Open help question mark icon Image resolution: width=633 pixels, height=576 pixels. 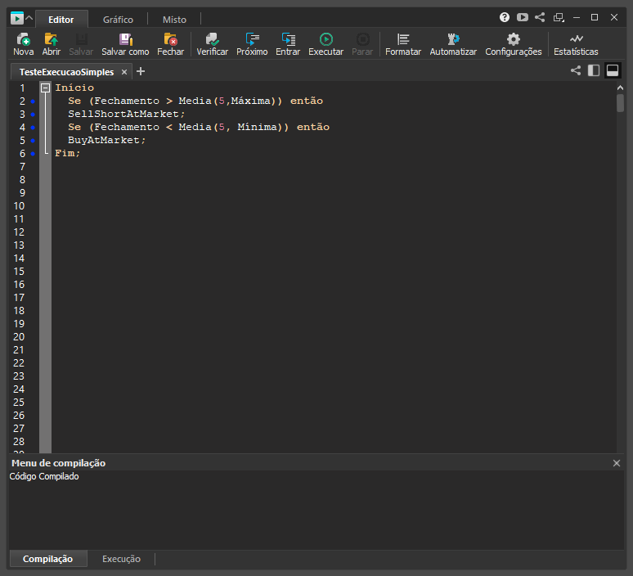coord(505,17)
